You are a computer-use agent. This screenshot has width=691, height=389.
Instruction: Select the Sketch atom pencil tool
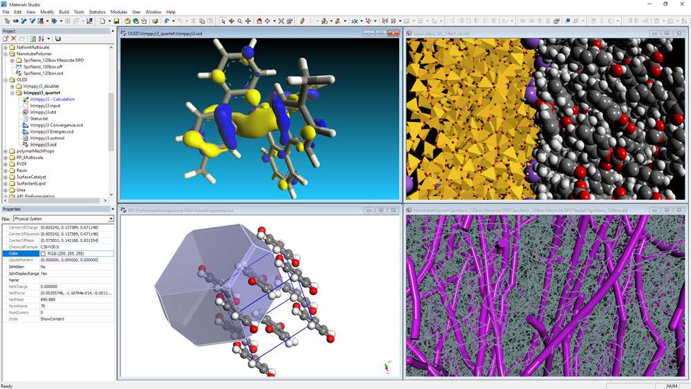point(303,21)
